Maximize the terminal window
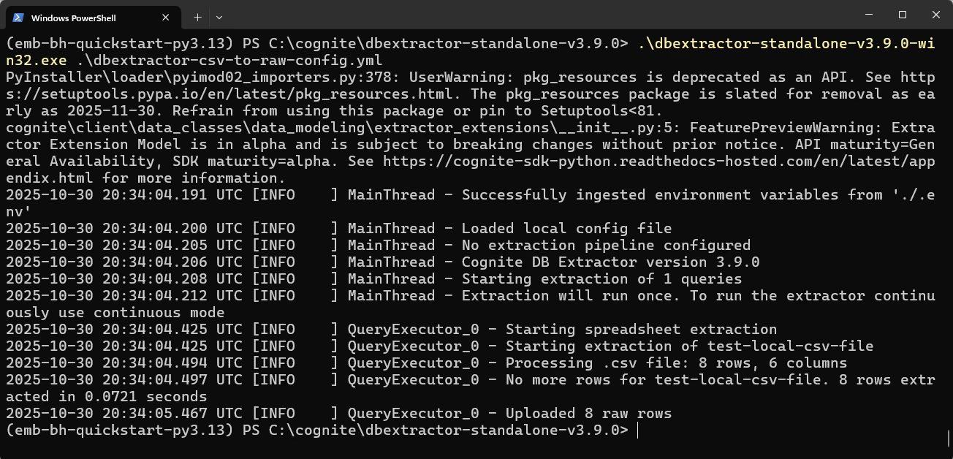The width and height of the screenshot is (953, 459). [903, 15]
